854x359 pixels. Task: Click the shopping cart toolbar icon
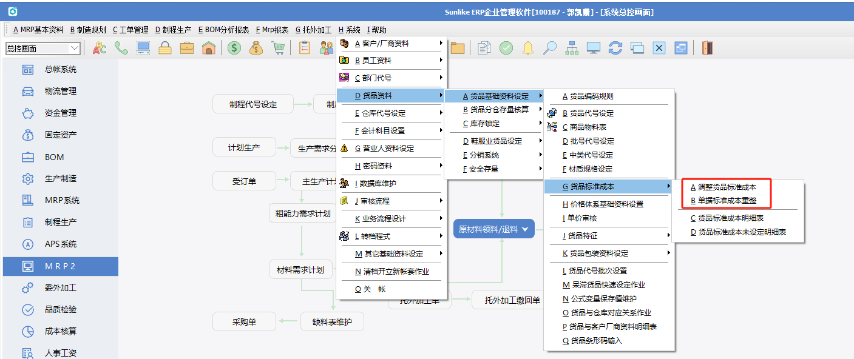click(x=278, y=48)
